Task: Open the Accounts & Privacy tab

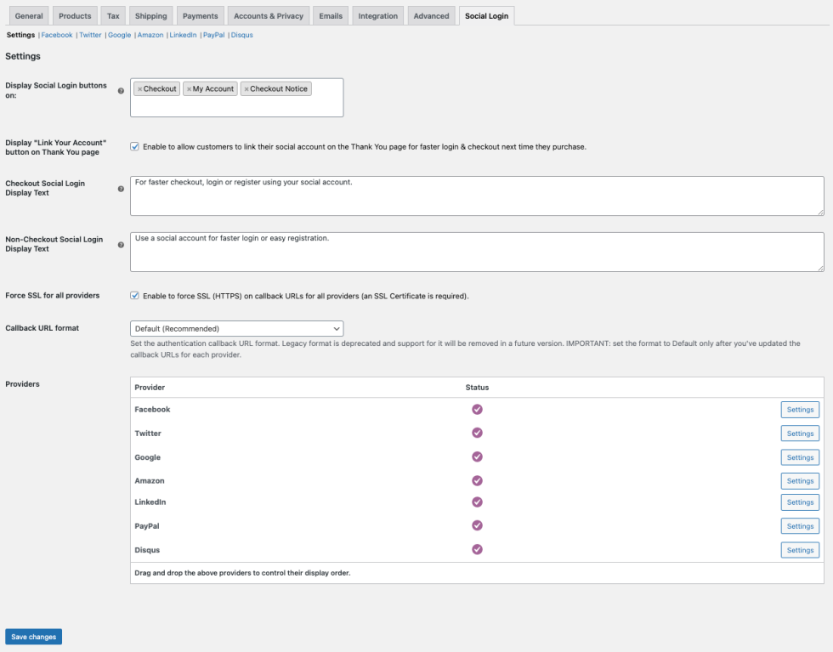Action: click(269, 16)
